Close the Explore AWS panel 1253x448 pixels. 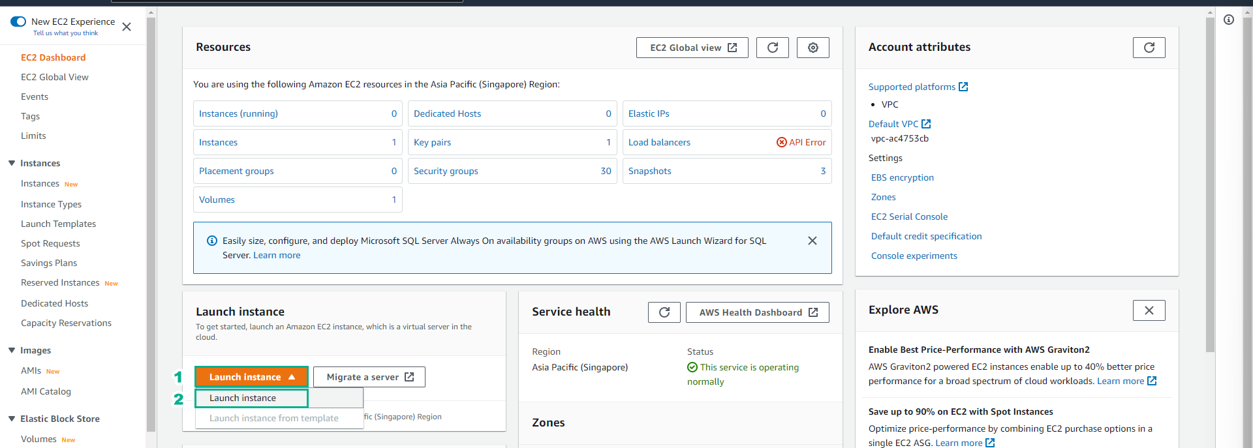point(1149,310)
